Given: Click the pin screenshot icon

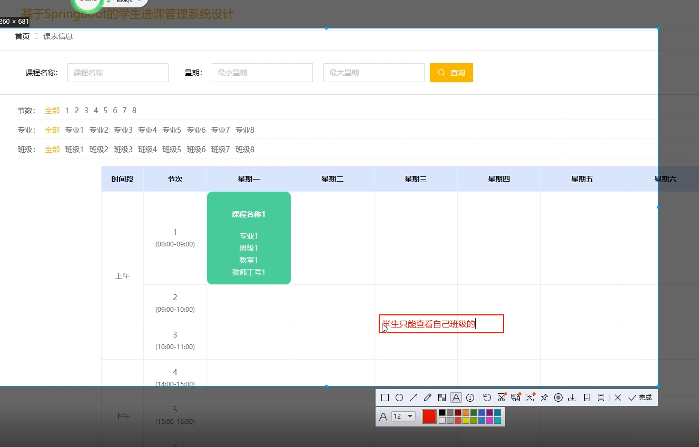Looking at the screenshot, I should [544, 398].
